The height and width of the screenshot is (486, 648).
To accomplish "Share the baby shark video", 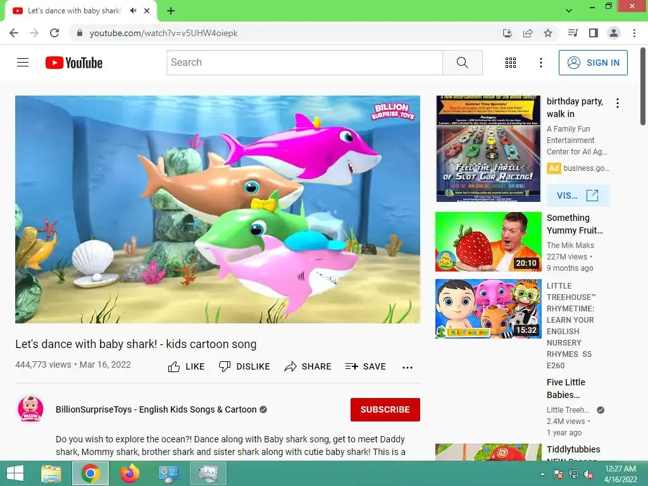I will 308,366.
